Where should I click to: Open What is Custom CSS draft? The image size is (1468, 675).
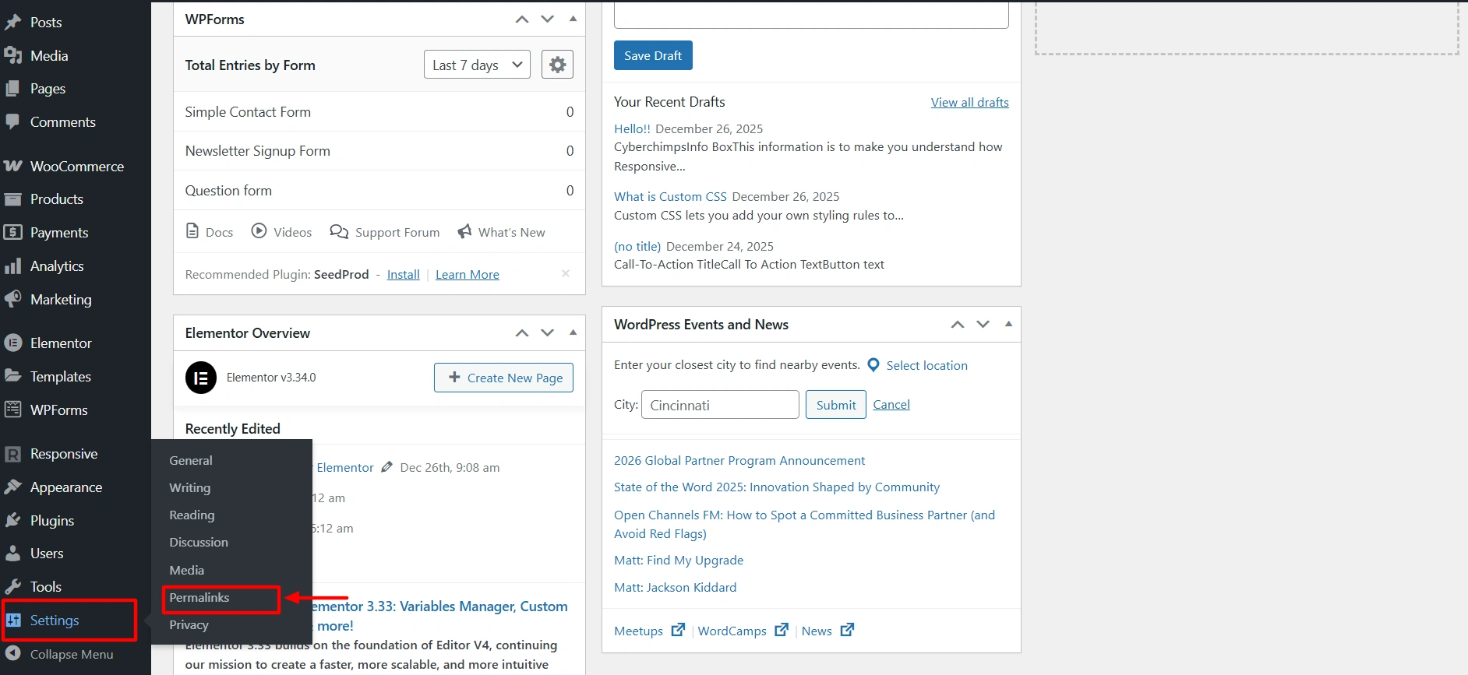670,197
